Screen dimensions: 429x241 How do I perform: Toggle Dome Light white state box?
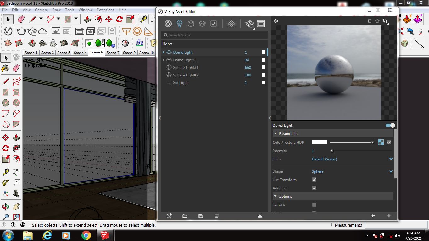coord(264,52)
